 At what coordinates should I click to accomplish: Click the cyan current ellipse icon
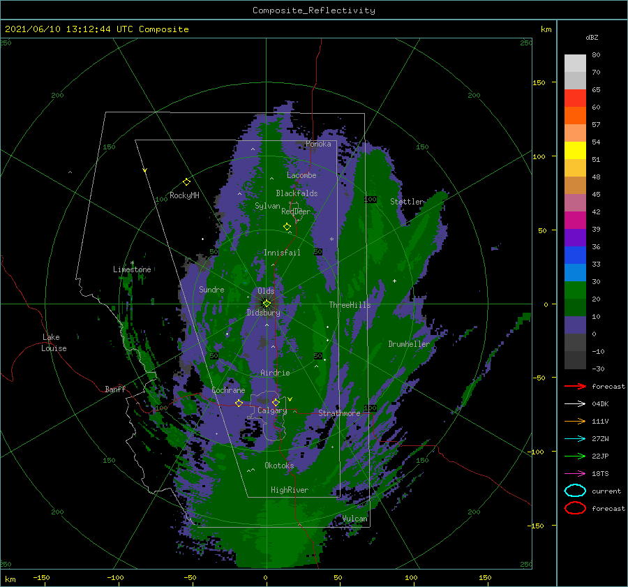(x=575, y=491)
